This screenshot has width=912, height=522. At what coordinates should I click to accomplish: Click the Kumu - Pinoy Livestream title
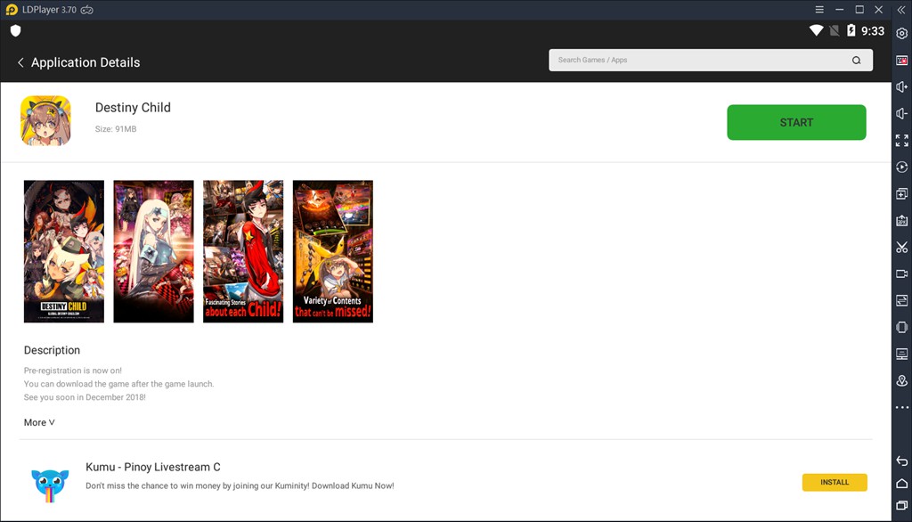153,467
